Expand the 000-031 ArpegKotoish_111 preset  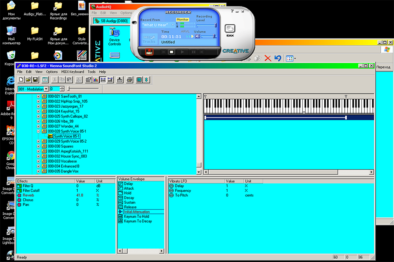38,151
